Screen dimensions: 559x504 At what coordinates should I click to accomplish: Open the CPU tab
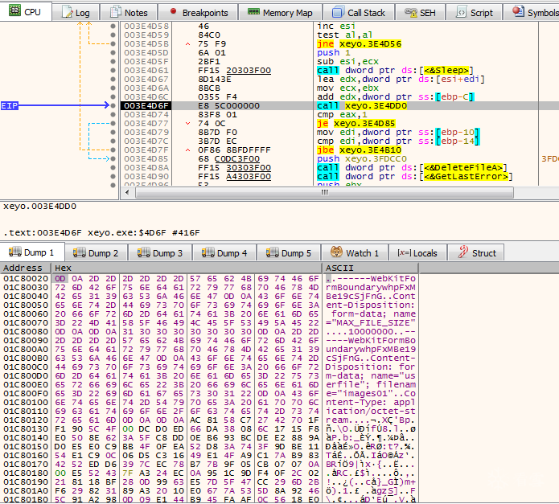pos(26,12)
